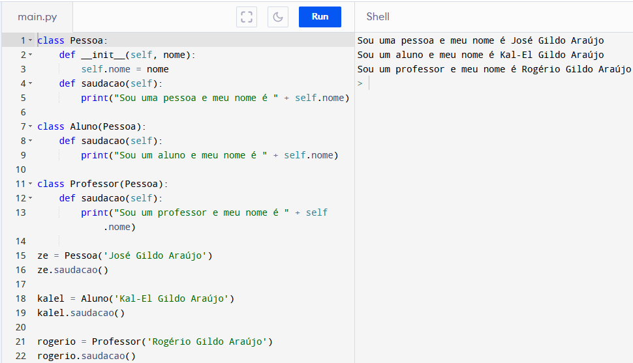Collapse class Aluno fold at line 7
This screenshot has height=363, width=633.
point(30,126)
